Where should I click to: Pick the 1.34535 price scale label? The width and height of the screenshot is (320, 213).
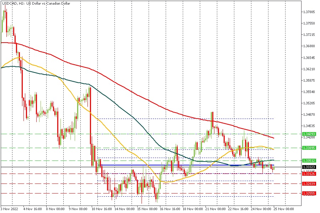[x=309, y=126]
